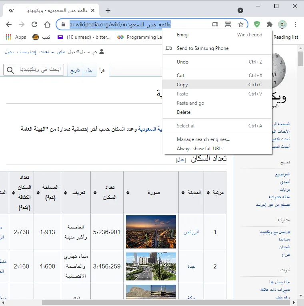
Task: Click the Wikipedia search input field
Action: pos(34,70)
